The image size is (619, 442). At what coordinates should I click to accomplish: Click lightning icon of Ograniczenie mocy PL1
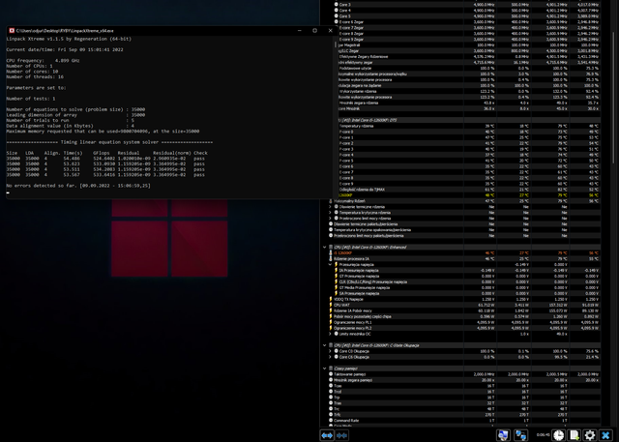331,322
